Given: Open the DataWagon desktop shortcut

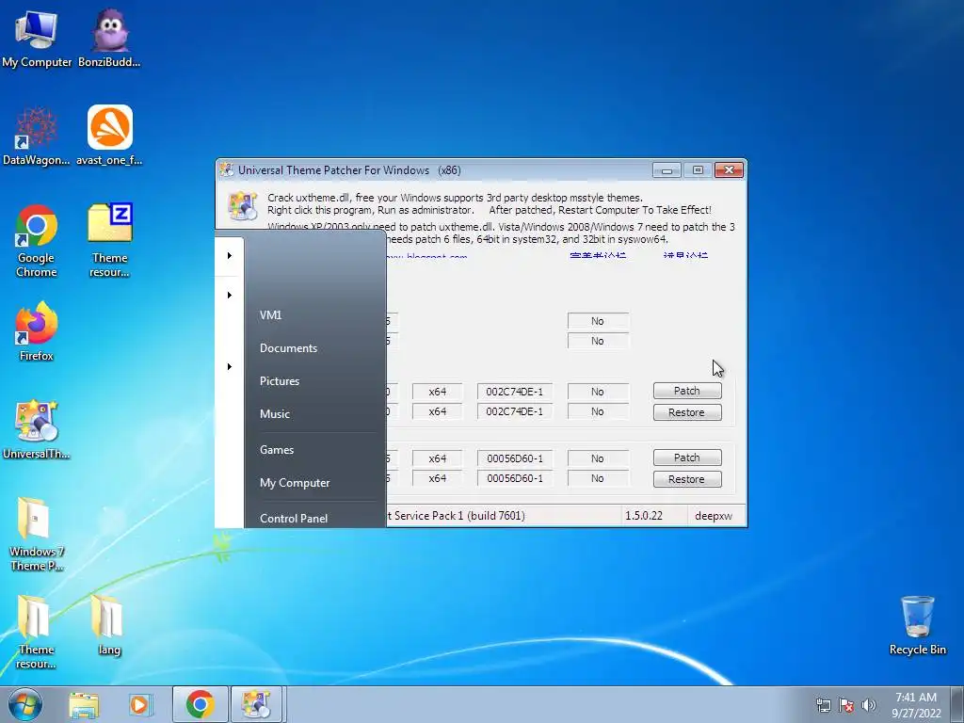Looking at the screenshot, I should [x=37, y=137].
